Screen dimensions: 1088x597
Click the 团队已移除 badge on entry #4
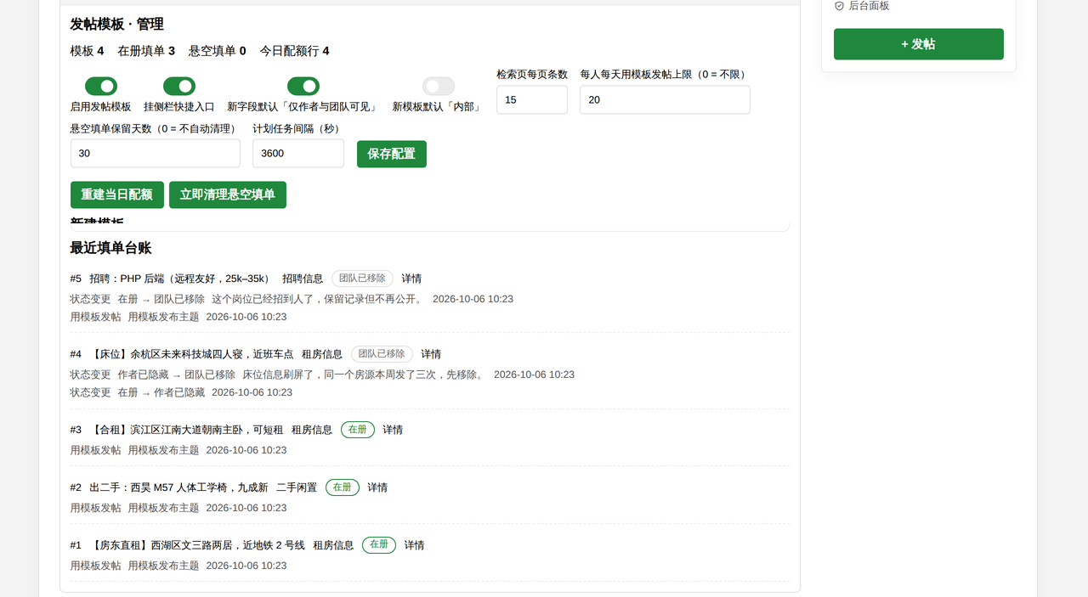pyautogui.click(x=382, y=354)
